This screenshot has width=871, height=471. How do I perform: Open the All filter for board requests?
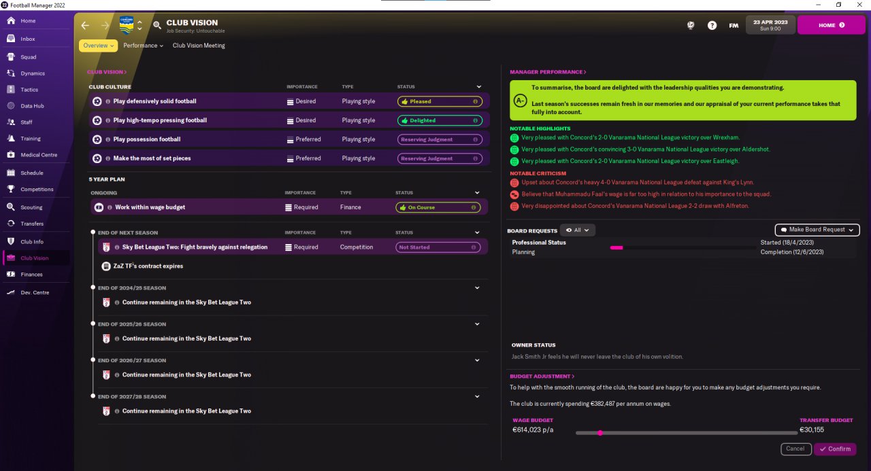(x=577, y=230)
